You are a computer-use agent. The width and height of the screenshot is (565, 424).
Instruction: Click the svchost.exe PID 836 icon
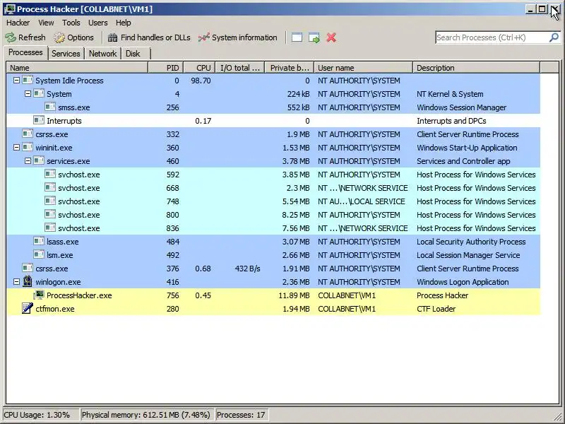[50, 228]
